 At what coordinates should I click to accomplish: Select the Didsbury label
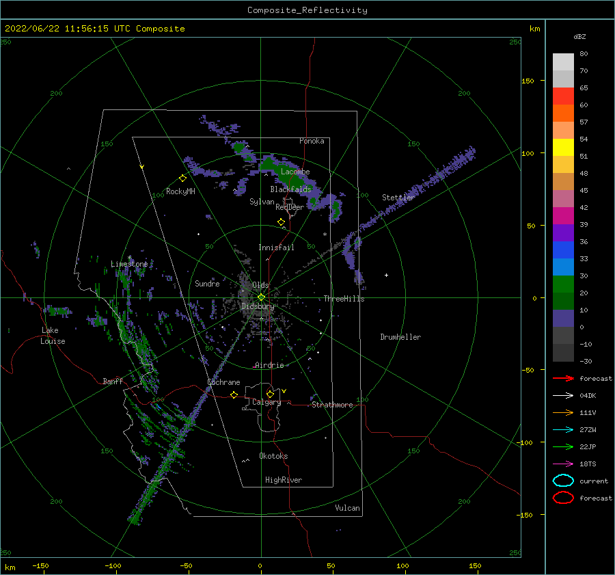258,306
